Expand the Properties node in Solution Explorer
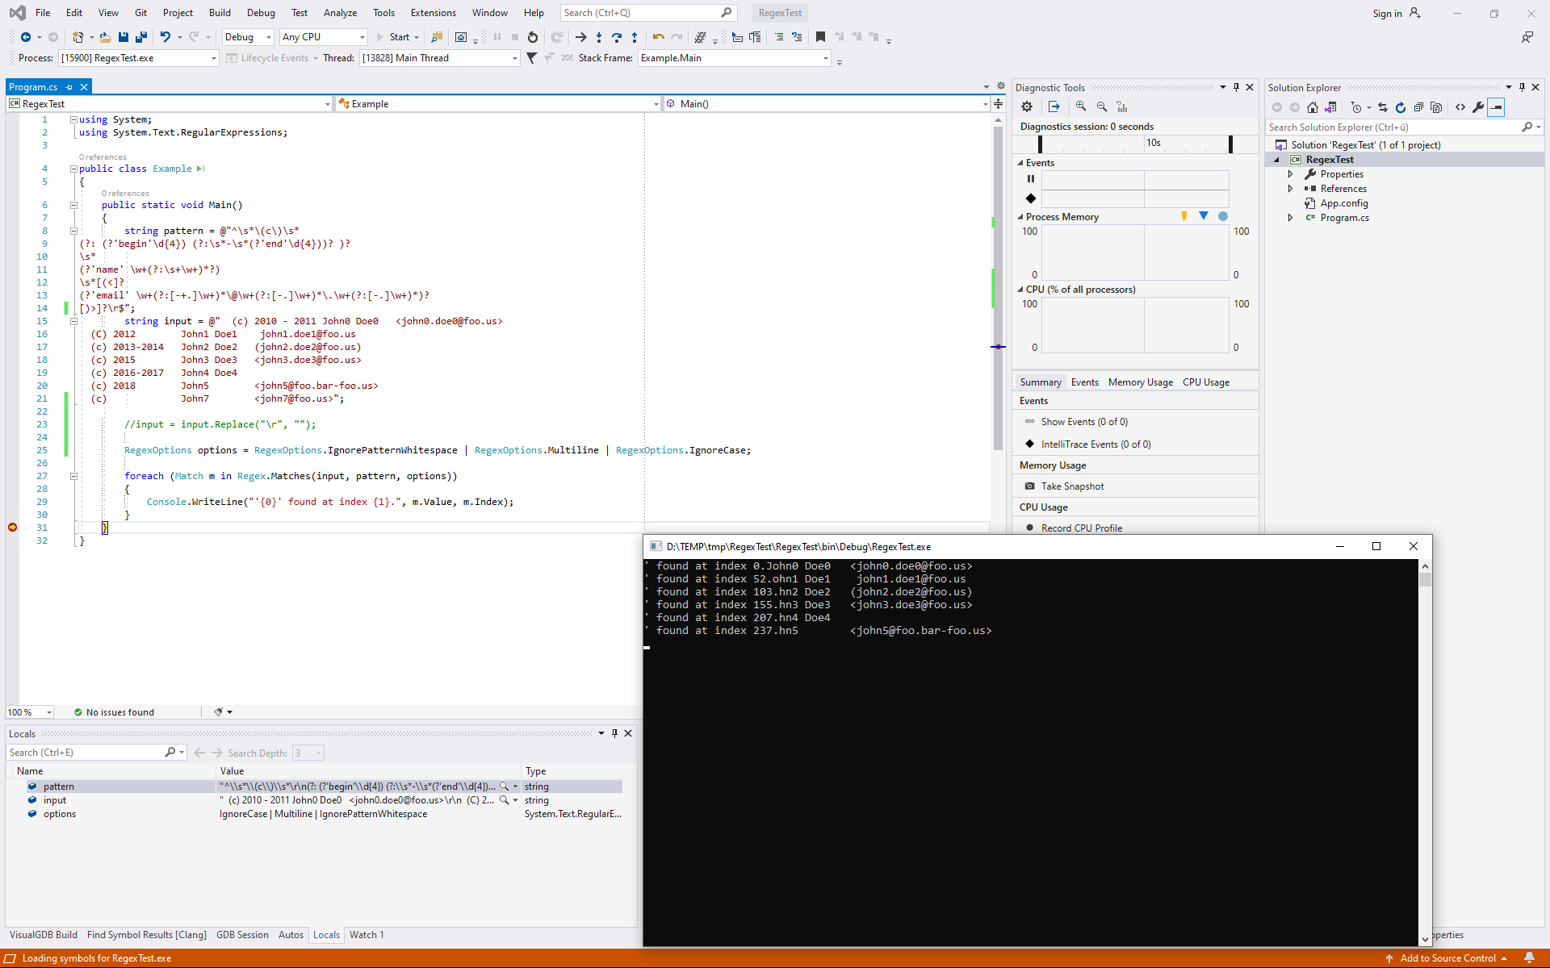Image resolution: width=1550 pixels, height=968 pixels. [1290, 174]
